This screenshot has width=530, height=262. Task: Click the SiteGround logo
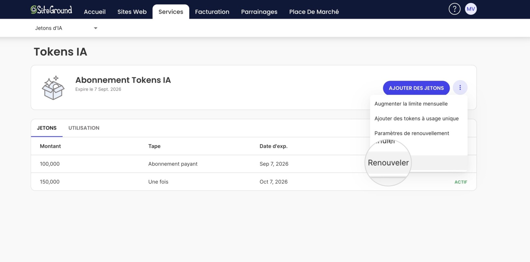pos(52,10)
